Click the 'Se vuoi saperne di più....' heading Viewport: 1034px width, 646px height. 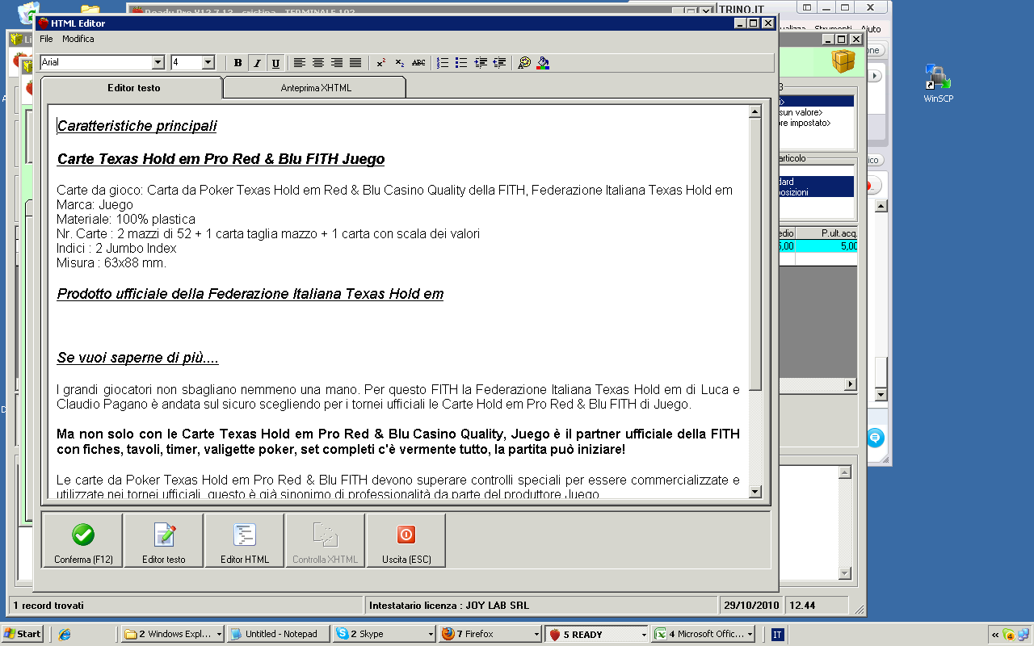click(x=138, y=358)
